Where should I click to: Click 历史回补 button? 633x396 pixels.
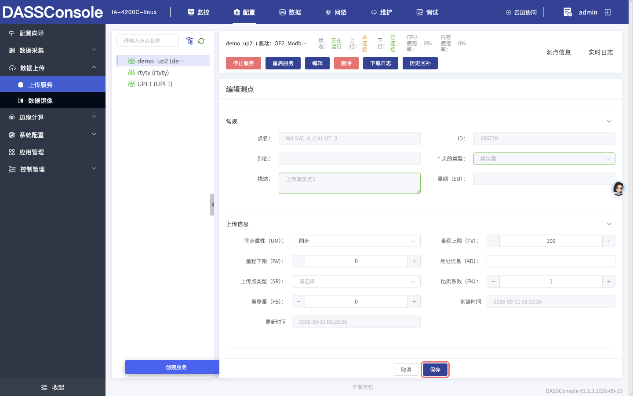point(420,63)
